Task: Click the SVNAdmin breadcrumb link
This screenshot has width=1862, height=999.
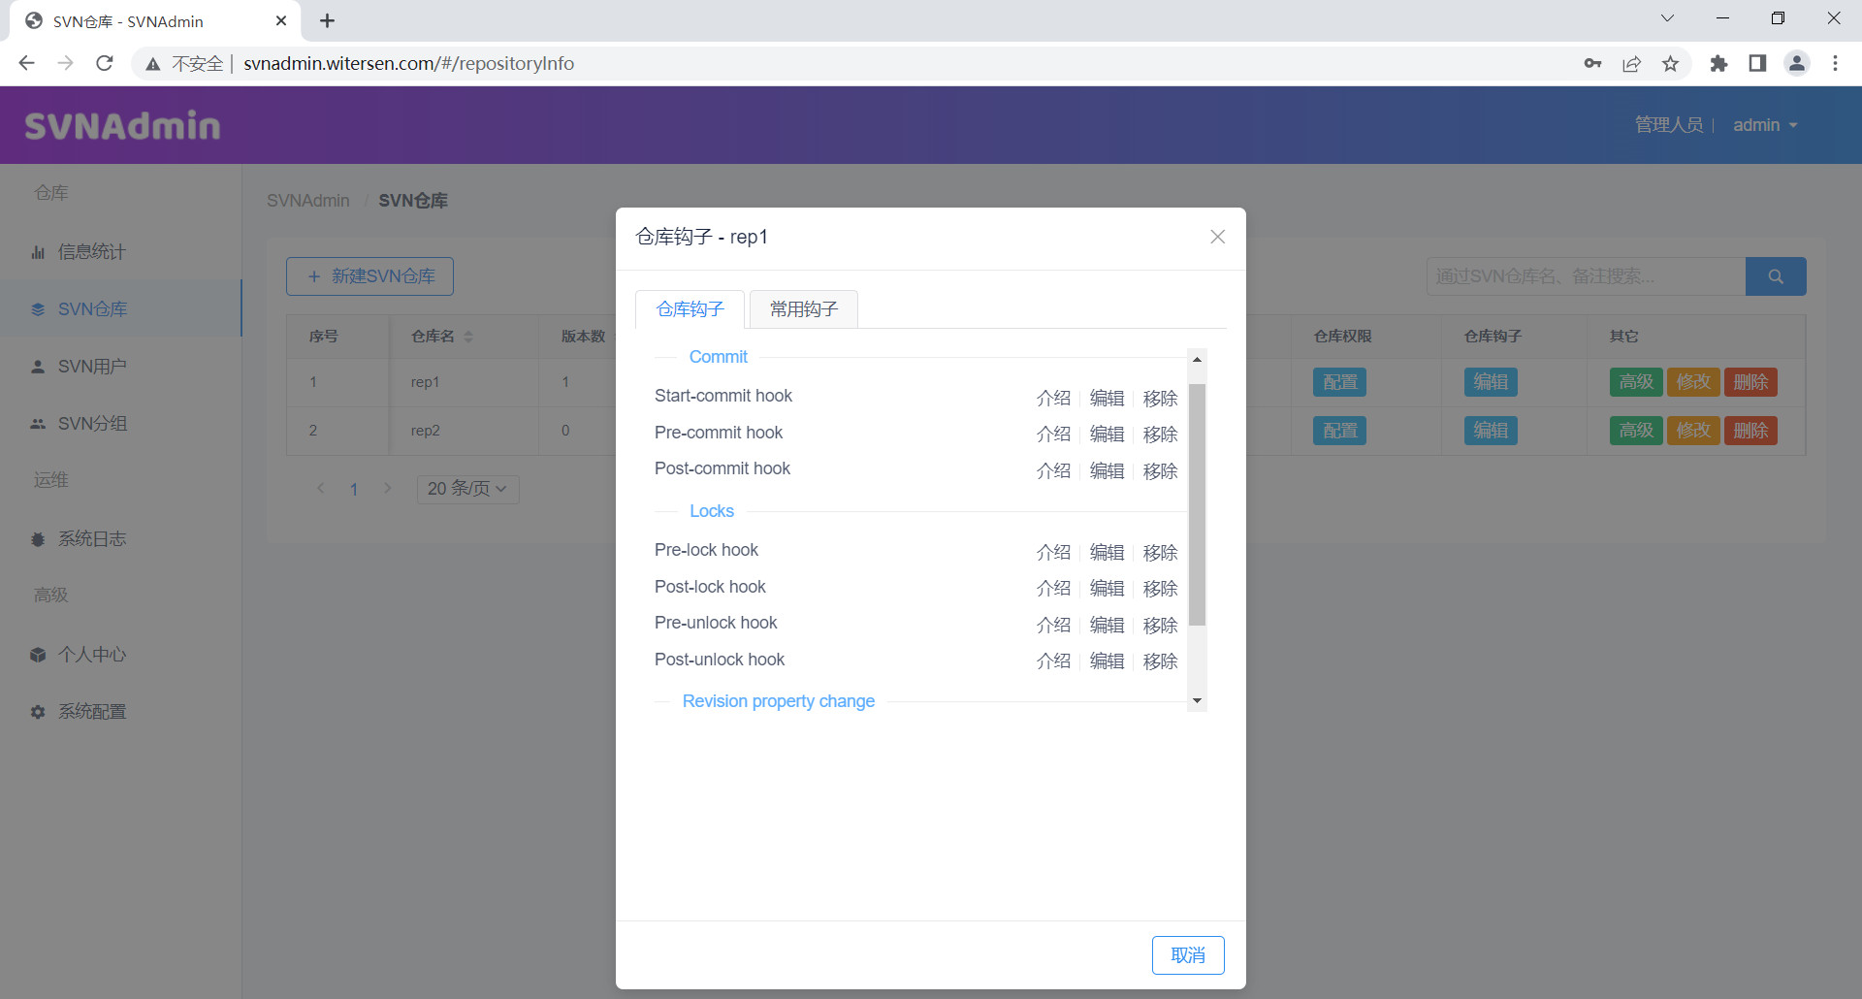Action: point(308,201)
